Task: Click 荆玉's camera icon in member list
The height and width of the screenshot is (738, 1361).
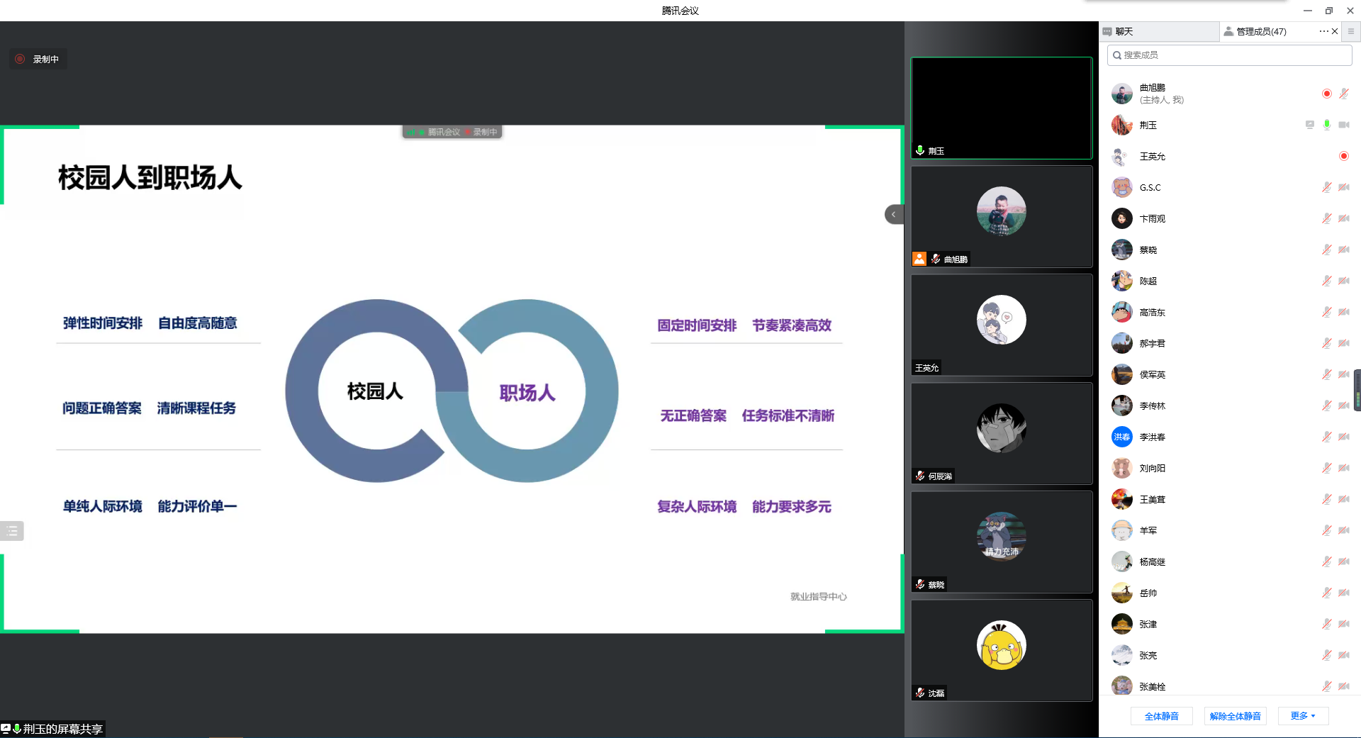Action: (x=1343, y=125)
